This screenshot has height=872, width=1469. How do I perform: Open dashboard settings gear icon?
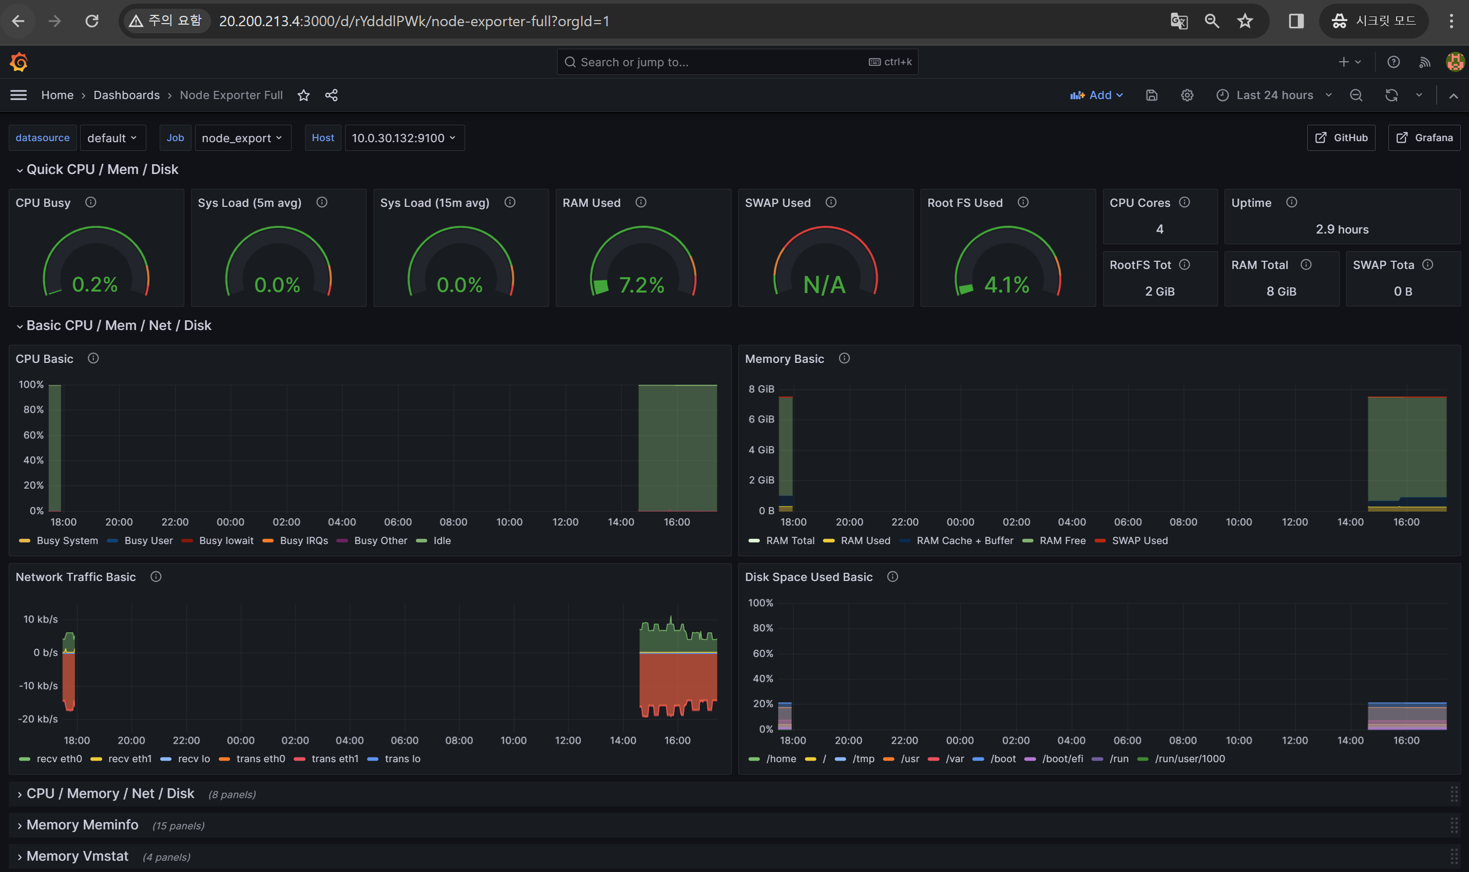(x=1187, y=95)
